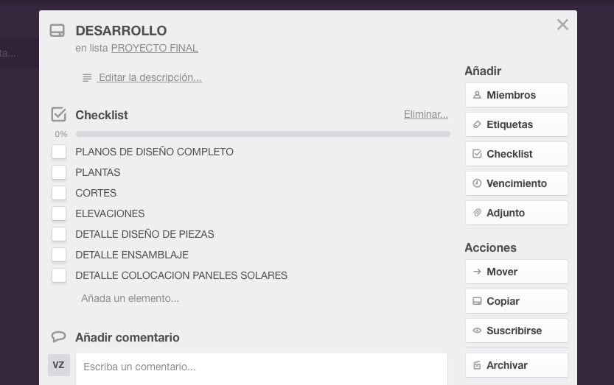
Task: Mark DETALLE ENSAMBLAJE as done
Action: click(59, 255)
